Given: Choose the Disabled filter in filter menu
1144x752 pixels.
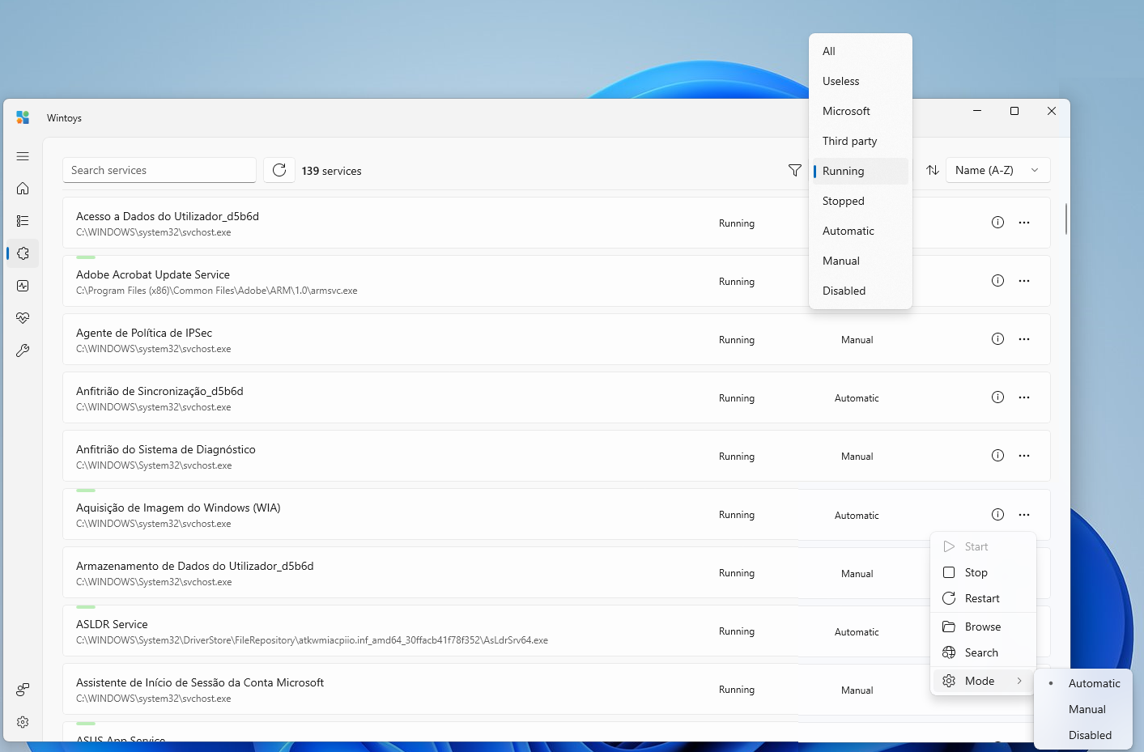Looking at the screenshot, I should (x=861, y=291).
